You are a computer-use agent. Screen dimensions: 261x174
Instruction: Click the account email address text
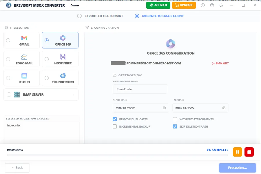click(146, 63)
